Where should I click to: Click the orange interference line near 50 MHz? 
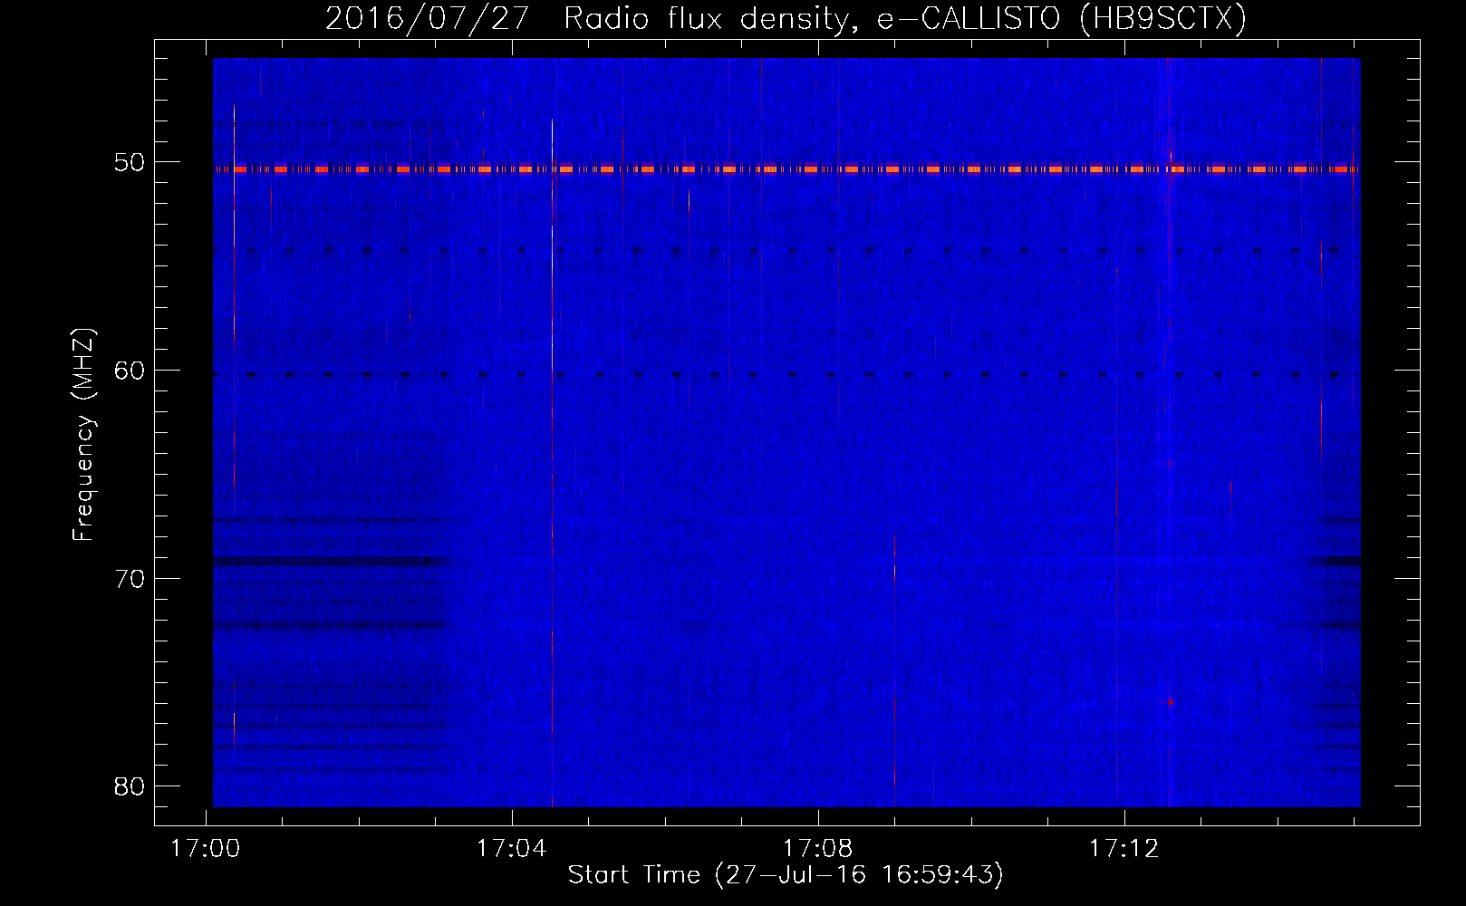click(786, 169)
